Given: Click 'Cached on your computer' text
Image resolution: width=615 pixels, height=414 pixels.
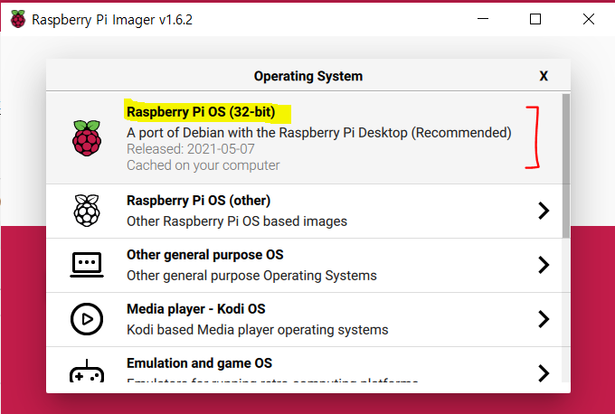Looking at the screenshot, I should point(203,165).
